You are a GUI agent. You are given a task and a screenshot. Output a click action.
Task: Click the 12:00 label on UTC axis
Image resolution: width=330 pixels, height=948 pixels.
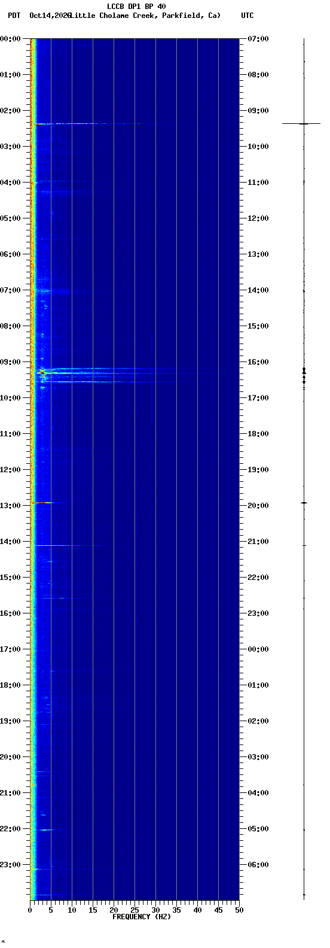258,218
